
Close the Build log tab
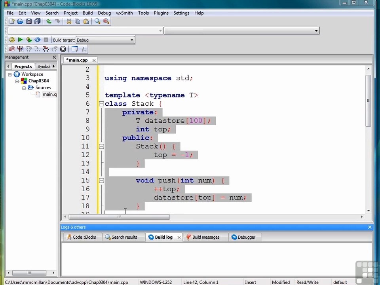179,237
